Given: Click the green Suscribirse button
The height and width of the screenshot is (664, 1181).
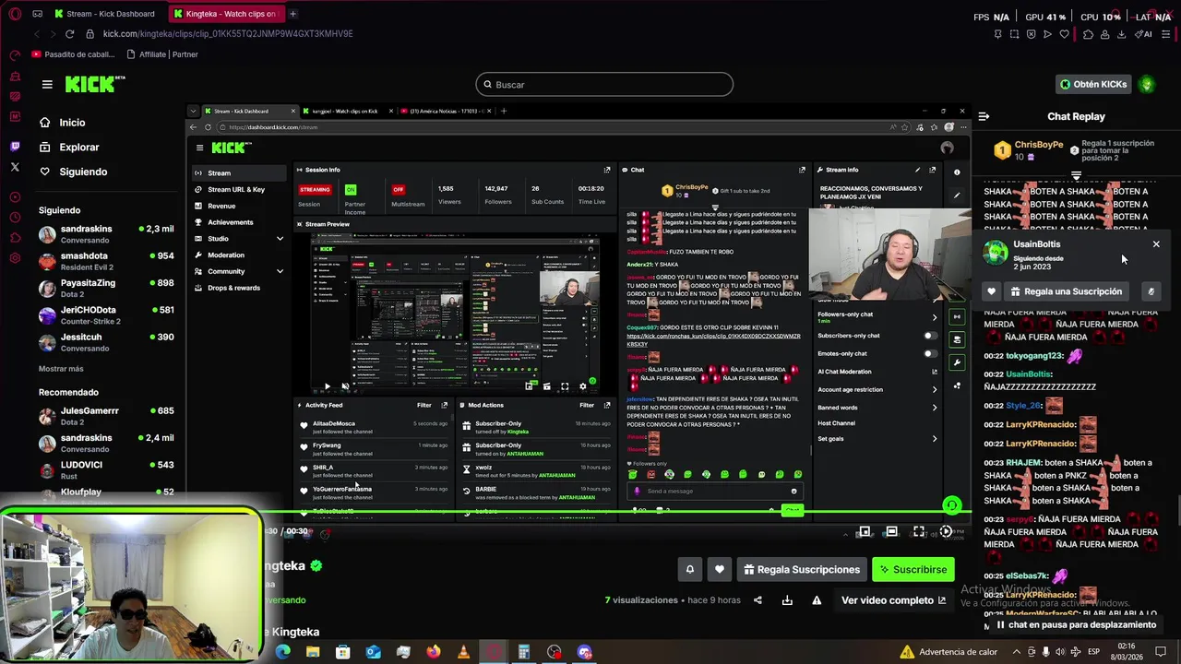Looking at the screenshot, I should click(913, 569).
